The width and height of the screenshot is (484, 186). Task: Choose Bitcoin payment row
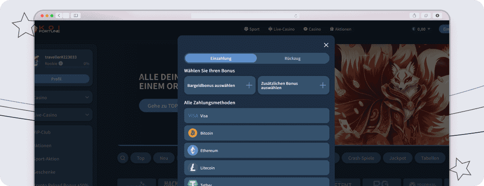[x=256, y=133]
